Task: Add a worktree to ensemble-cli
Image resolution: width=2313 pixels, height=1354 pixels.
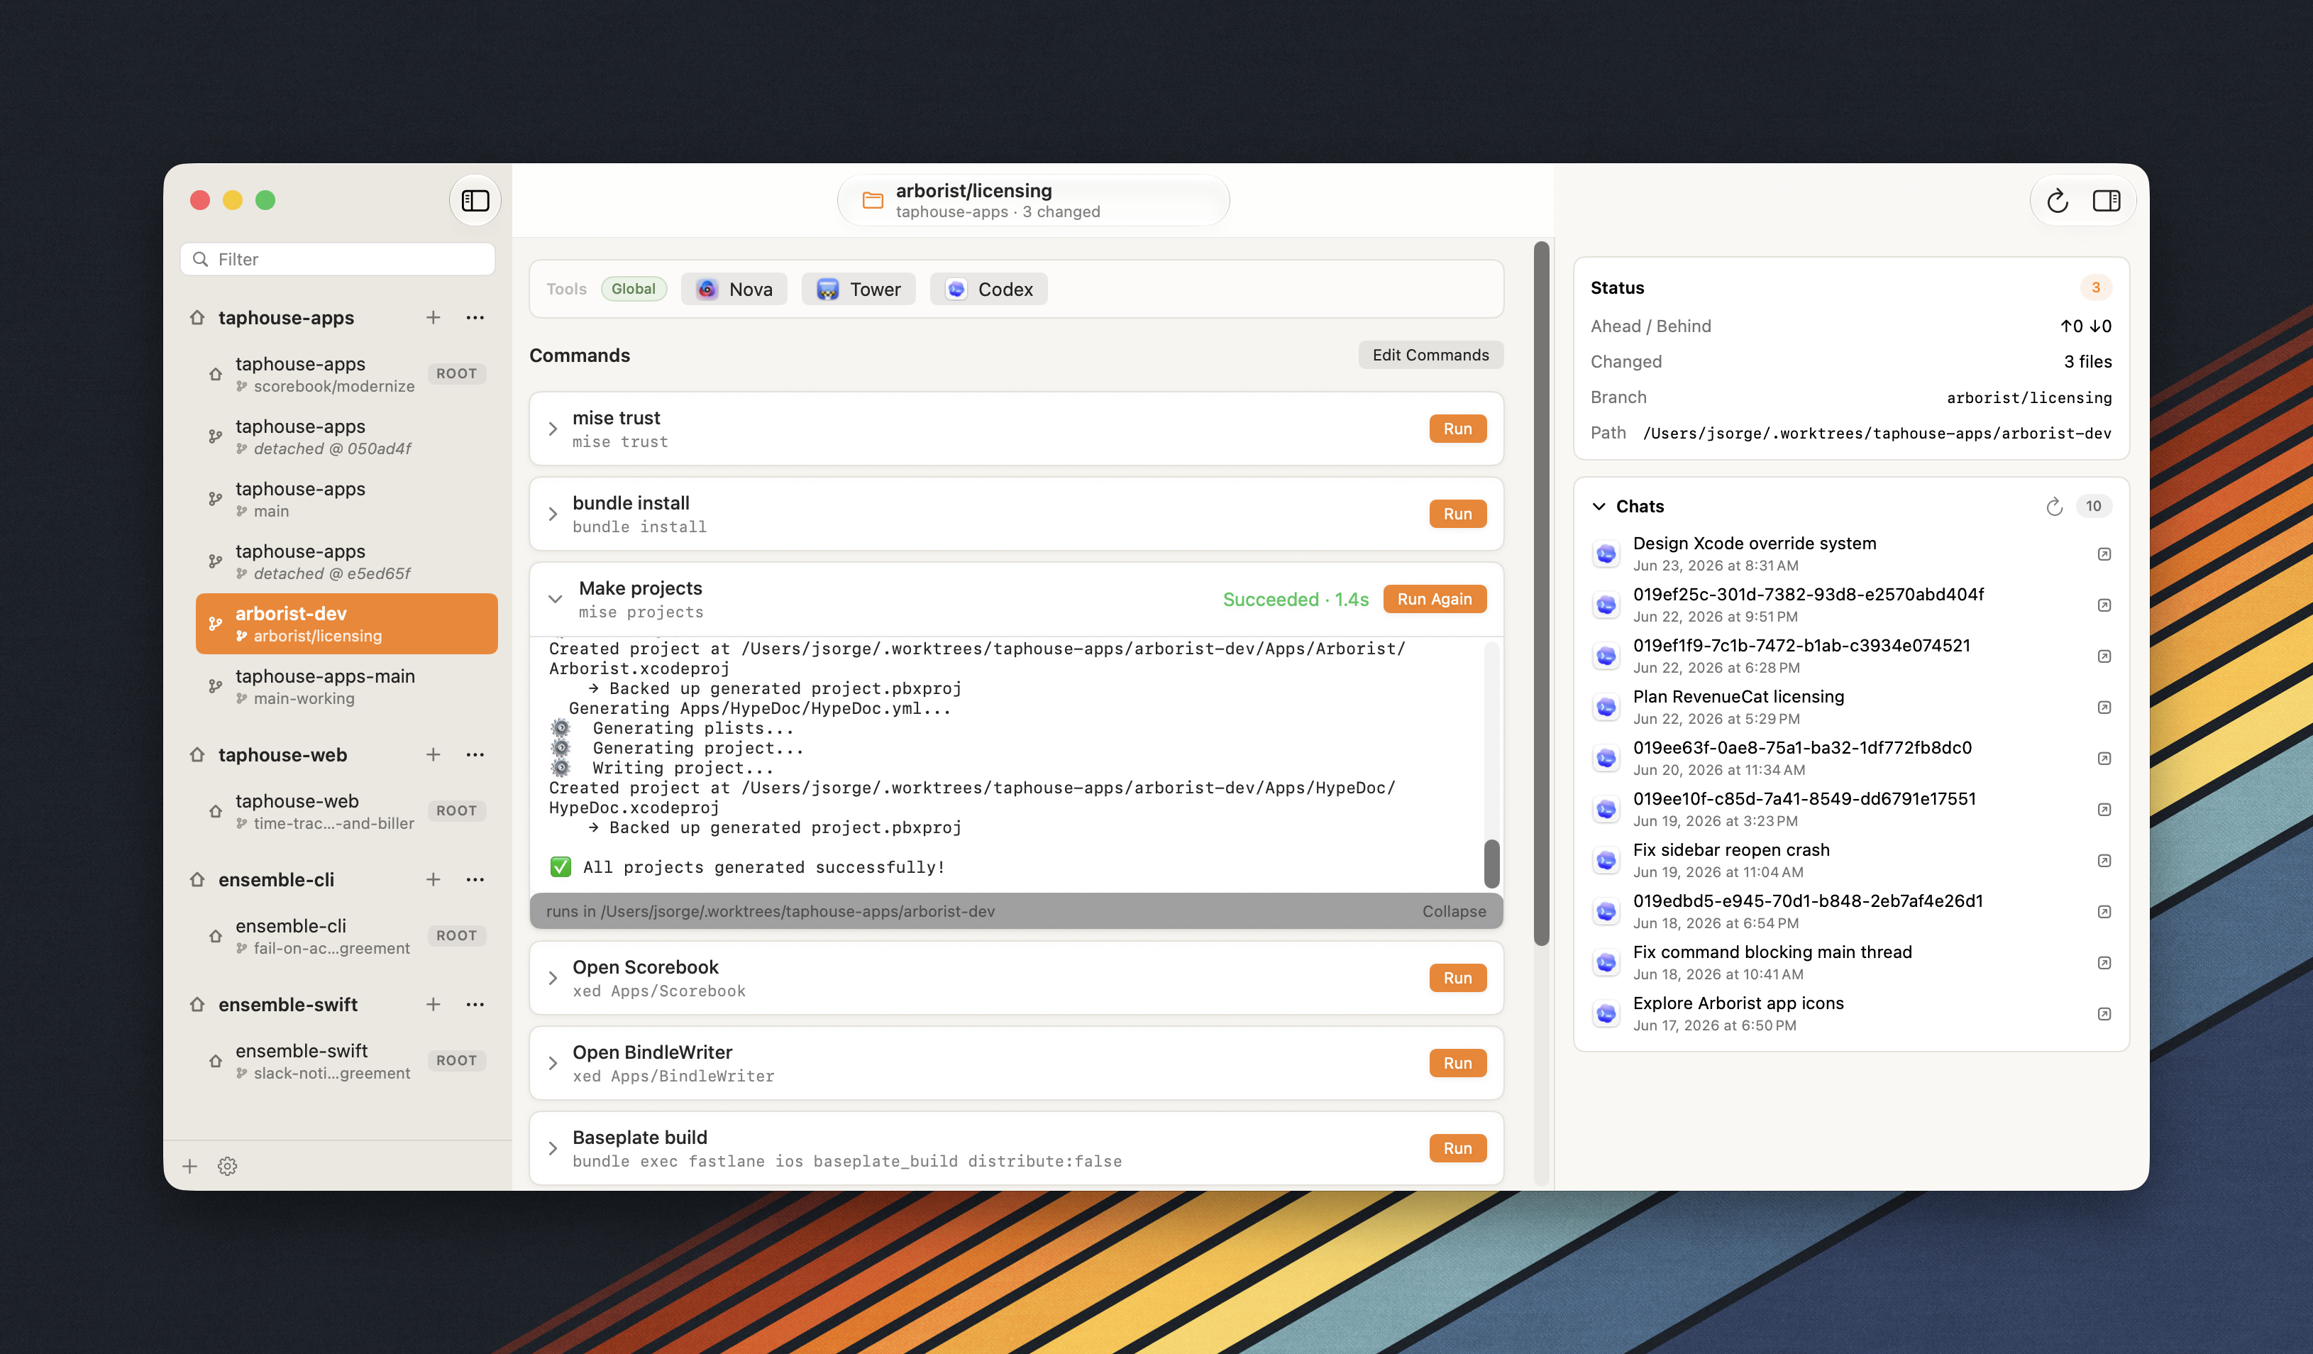Action: tap(434, 879)
